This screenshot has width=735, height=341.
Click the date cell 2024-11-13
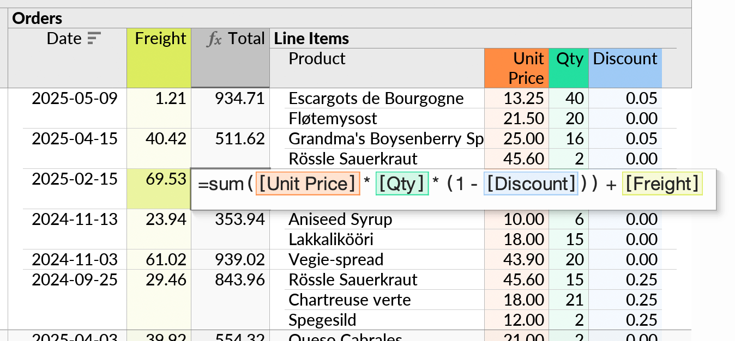coord(75,220)
